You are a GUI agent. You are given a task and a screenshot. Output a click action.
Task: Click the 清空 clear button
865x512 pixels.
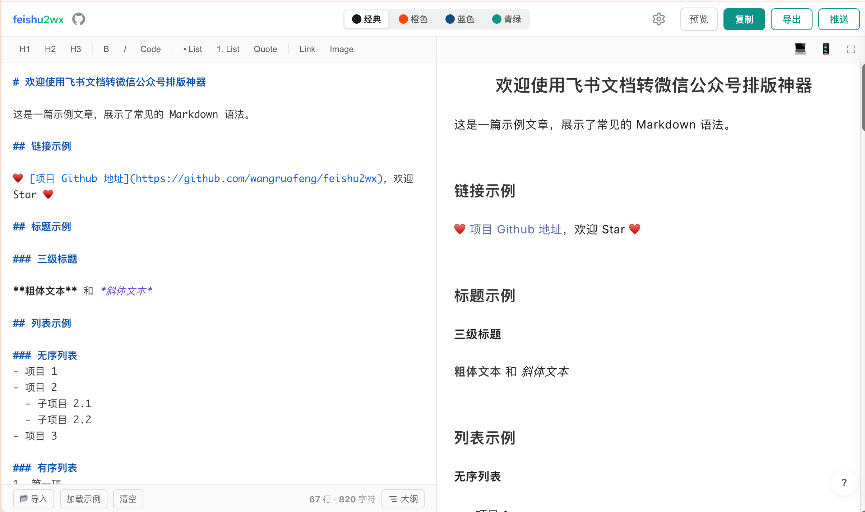tap(128, 499)
